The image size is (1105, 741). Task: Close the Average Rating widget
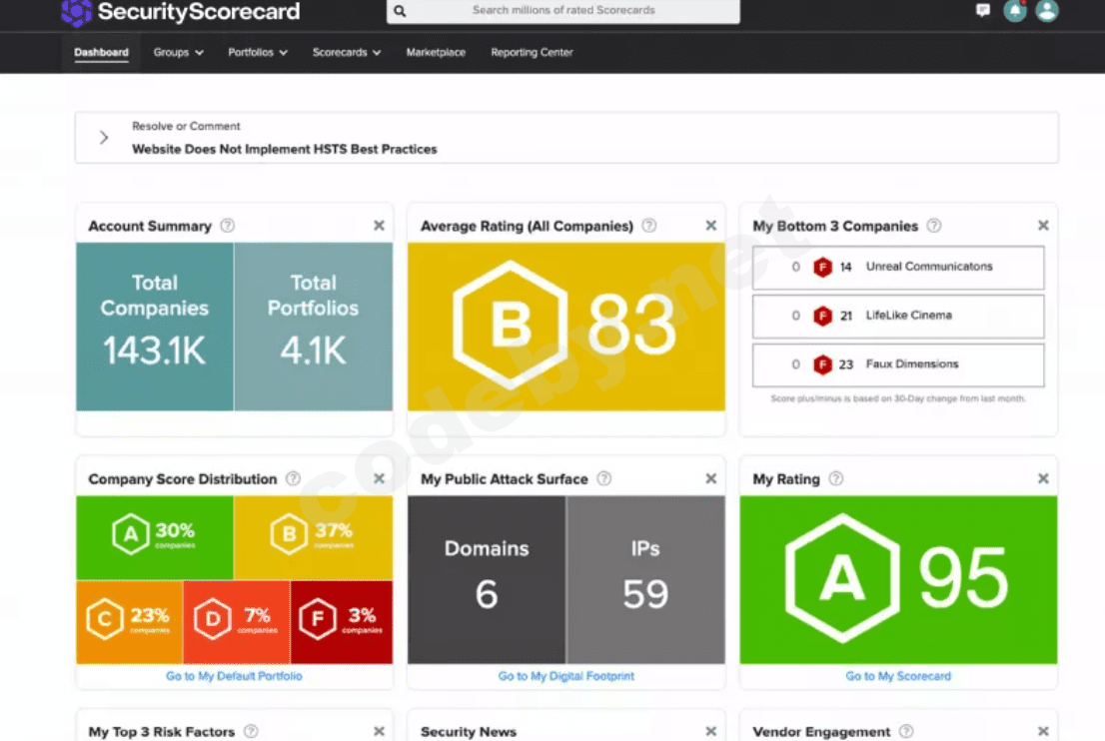tap(710, 226)
